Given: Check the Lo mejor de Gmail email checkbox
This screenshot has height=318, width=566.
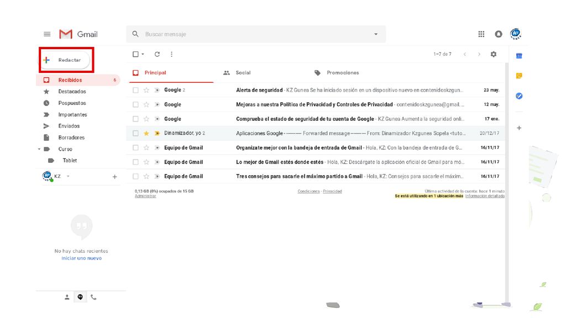Looking at the screenshot, I should tap(135, 162).
